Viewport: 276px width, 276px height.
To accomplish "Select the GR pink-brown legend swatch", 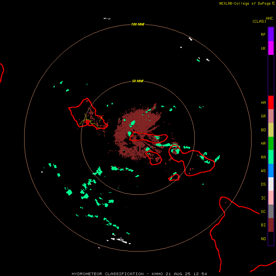I will point(271,116).
